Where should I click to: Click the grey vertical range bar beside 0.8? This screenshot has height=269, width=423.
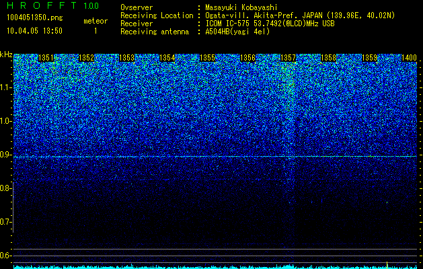click(x=13, y=207)
